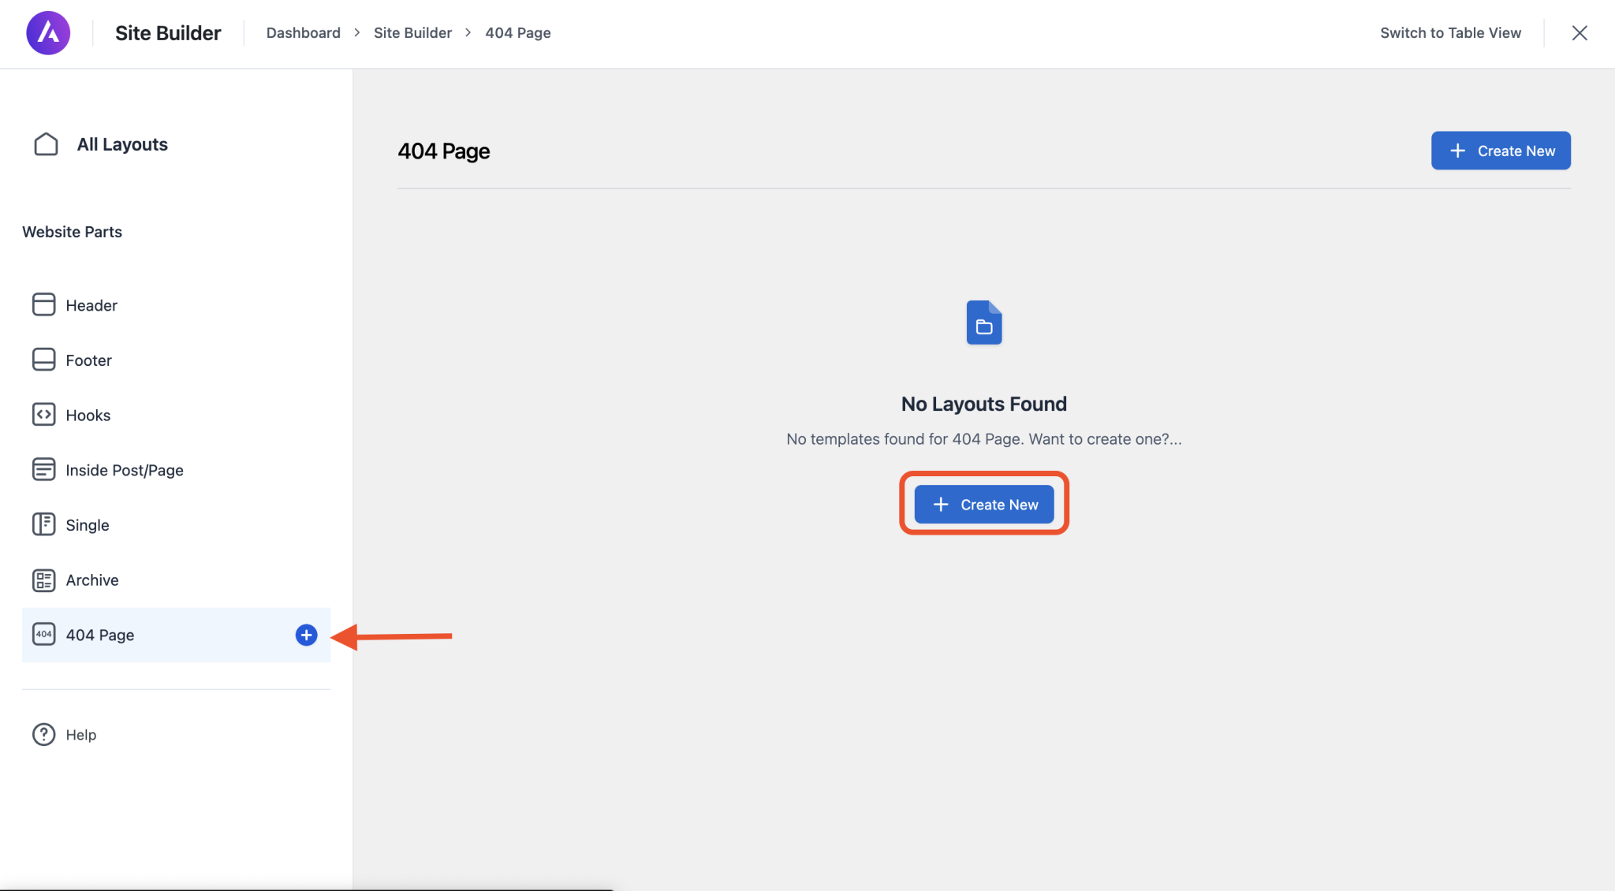This screenshot has width=1615, height=891.
Task: Click the top-right Create New button
Action: [x=1499, y=151]
